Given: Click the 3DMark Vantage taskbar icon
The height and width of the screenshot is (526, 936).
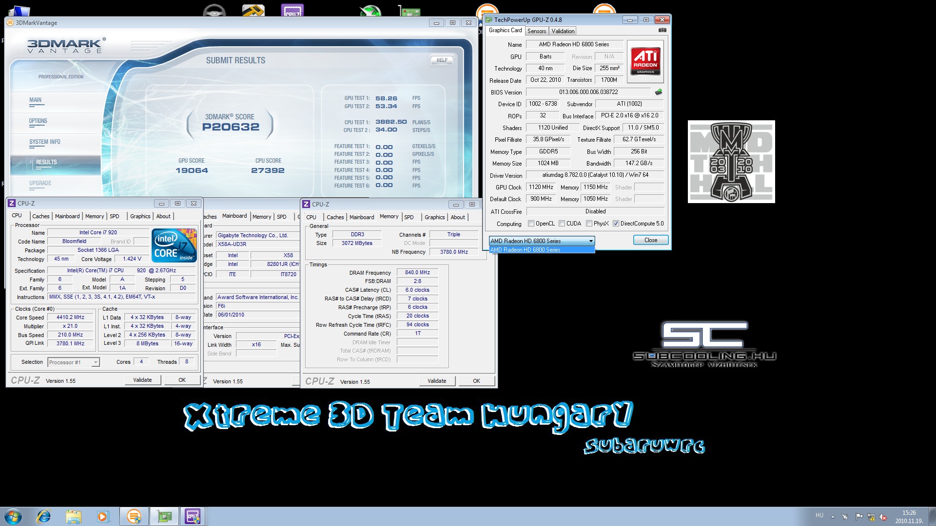Looking at the screenshot, I should [x=134, y=516].
